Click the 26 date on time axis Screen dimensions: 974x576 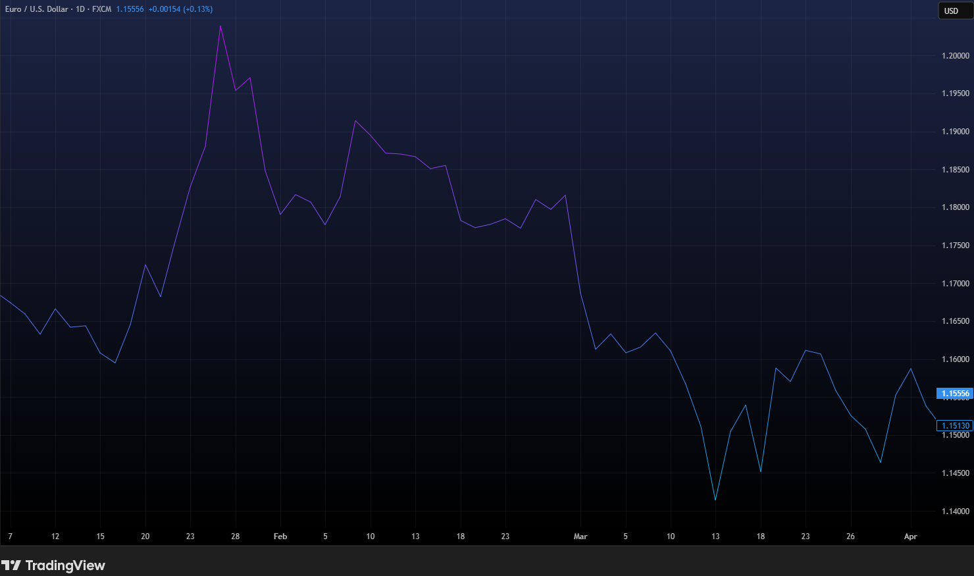pyautogui.click(x=850, y=537)
